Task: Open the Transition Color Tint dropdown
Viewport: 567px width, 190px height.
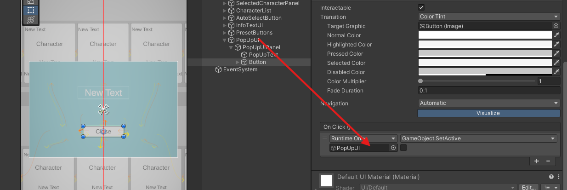Action: coord(489,17)
